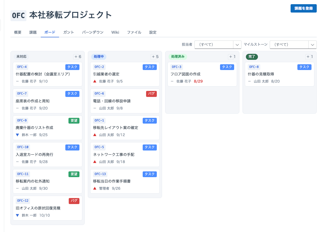Viewport: 323px width, 232px height.
Task: Click the バグ badge on OFC-6
Action: (x=151, y=94)
